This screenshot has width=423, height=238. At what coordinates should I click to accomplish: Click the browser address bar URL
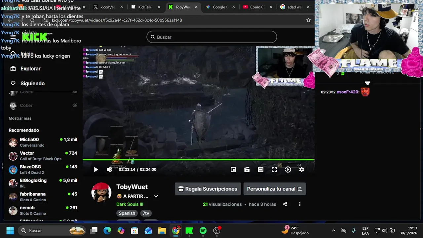click(117, 20)
